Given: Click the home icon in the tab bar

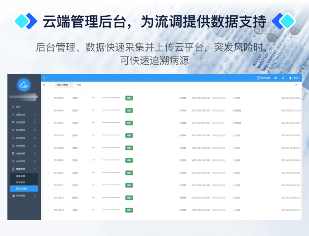Looking at the screenshot, I should (51, 85).
